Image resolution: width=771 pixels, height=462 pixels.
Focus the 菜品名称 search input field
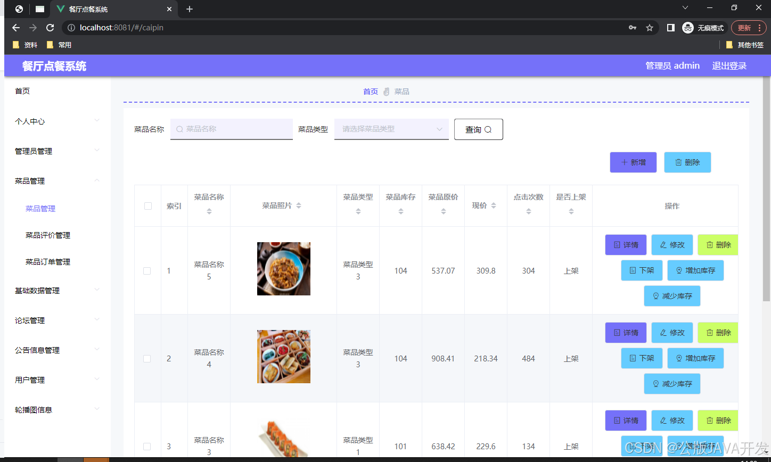click(x=232, y=129)
